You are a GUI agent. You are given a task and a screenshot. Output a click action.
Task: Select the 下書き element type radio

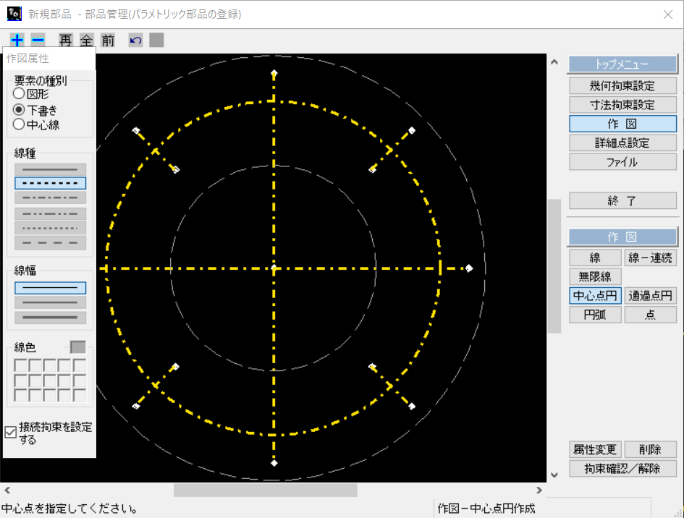[19, 109]
